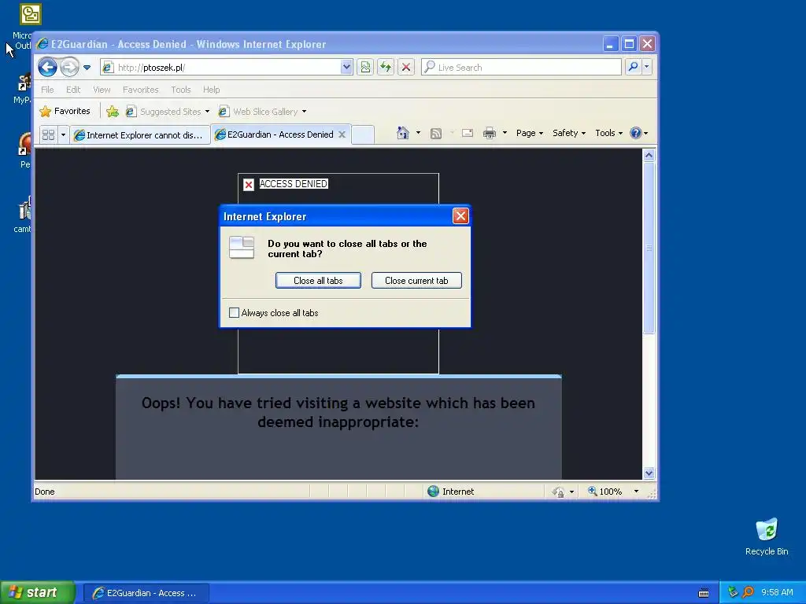Click the scroll up arrow of page scrollbar
The height and width of the screenshot is (604, 806).
coord(649,155)
